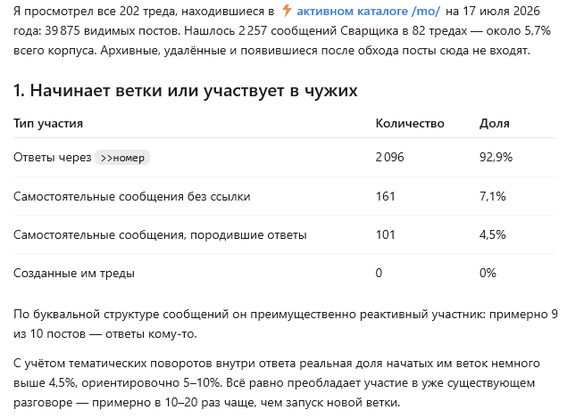Select the «Тип участия» column header
Image resolution: width=584 pixels, height=418 pixels.
click(48, 123)
